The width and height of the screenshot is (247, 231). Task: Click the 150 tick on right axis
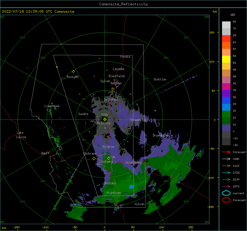click(x=212, y=32)
